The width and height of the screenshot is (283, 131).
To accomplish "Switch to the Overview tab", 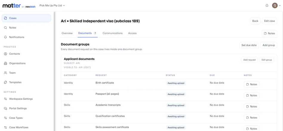I will [x=67, y=33].
